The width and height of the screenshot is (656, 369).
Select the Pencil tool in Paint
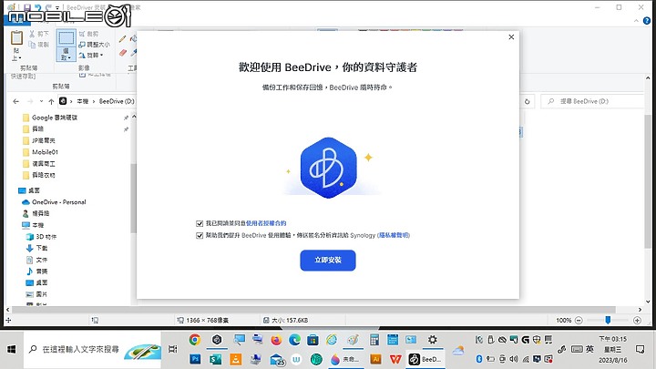point(123,39)
